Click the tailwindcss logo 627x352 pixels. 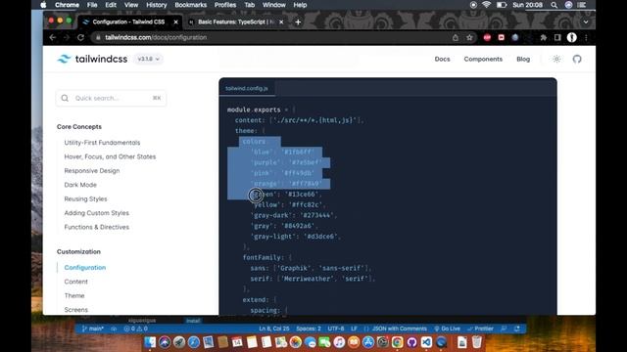92,59
